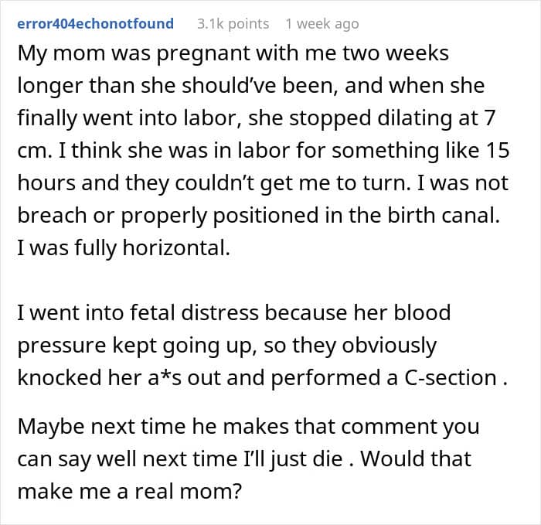Click the 3.1k points score
This screenshot has width=541, height=525.
coord(233,24)
